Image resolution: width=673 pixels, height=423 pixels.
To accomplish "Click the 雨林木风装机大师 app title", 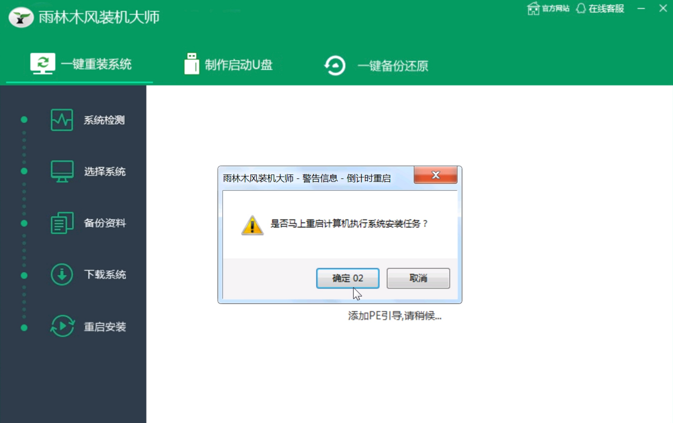I will pyautogui.click(x=99, y=17).
